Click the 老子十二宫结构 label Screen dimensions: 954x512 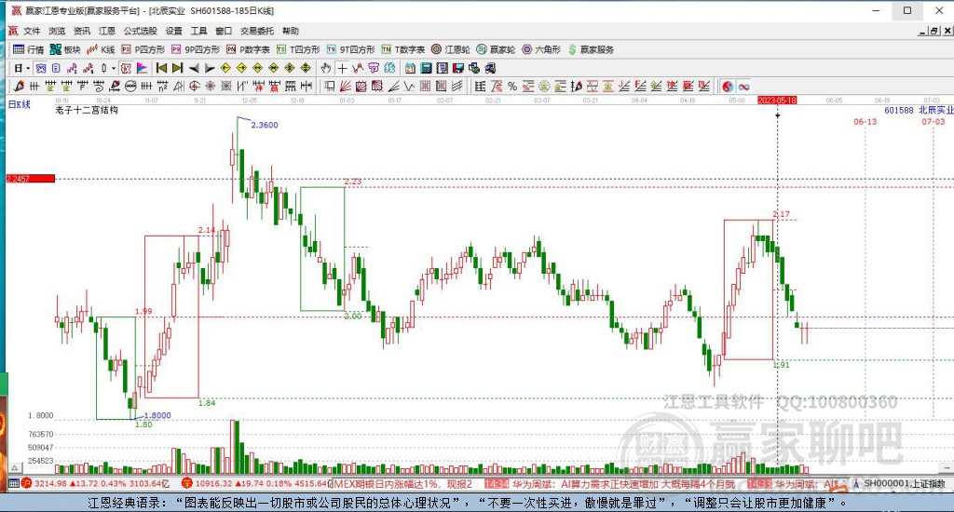[87, 110]
